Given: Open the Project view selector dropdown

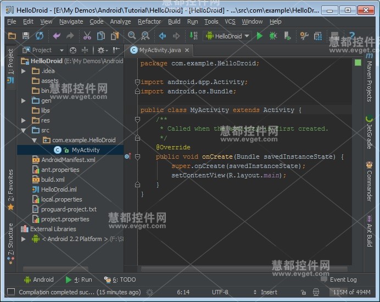Looking at the screenshot, I should pyautogui.click(x=43, y=50).
